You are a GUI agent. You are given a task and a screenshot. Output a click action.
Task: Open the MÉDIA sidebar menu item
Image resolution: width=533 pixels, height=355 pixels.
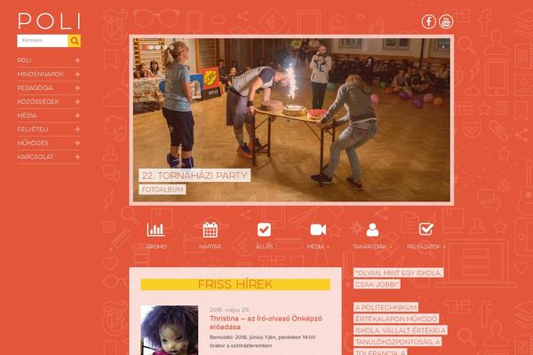(28, 115)
